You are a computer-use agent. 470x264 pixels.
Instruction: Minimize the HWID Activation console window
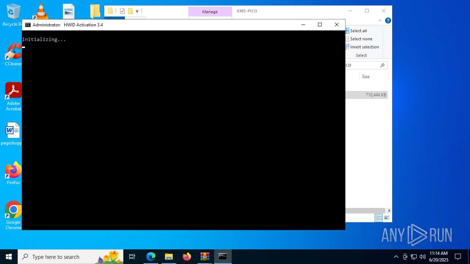(303, 25)
